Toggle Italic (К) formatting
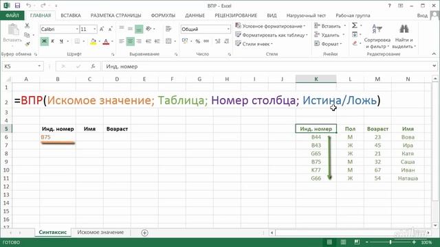440x247 pixels. coord(52,41)
